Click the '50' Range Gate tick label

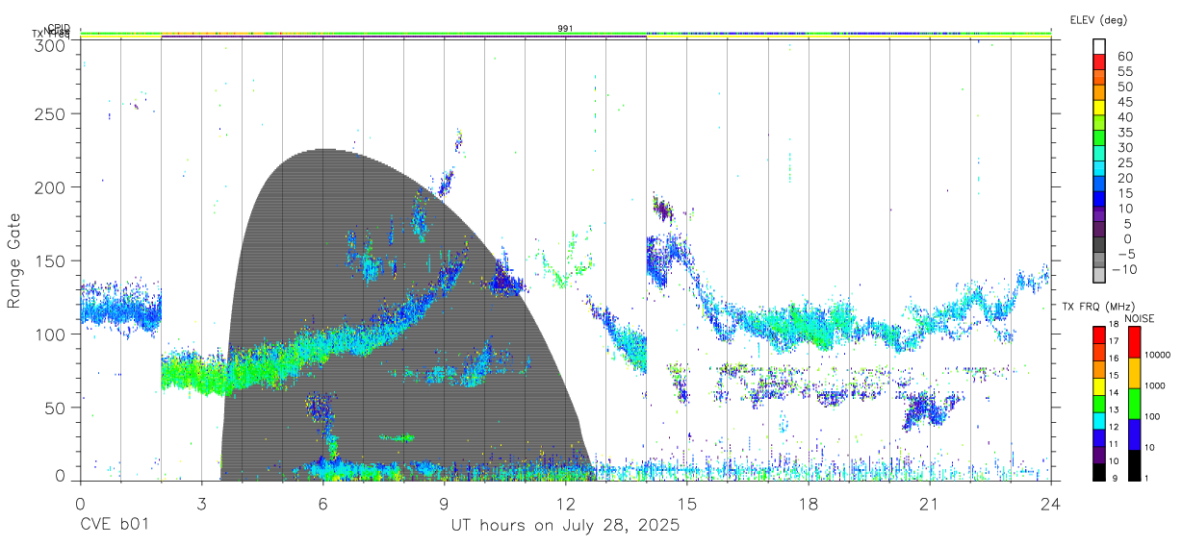coord(56,408)
